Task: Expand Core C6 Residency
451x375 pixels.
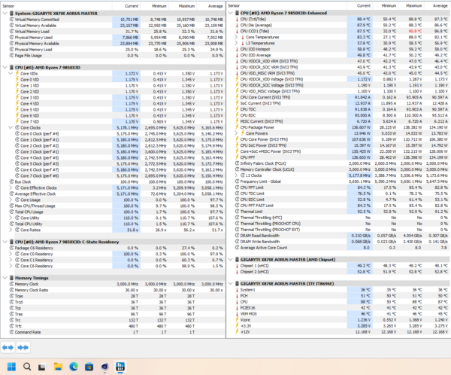Action: coord(11,266)
